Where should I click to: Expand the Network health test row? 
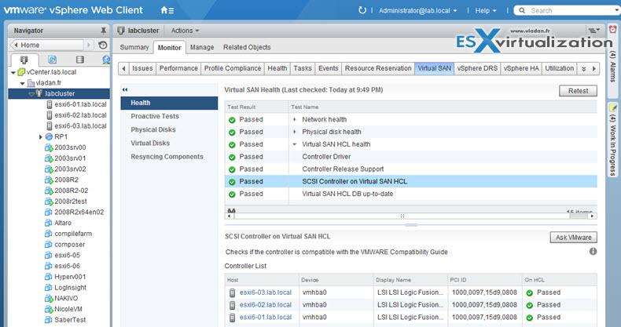pyautogui.click(x=294, y=119)
